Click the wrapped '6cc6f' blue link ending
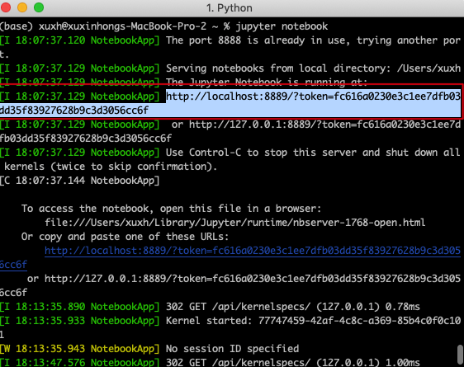464x367 pixels. click(x=13, y=265)
